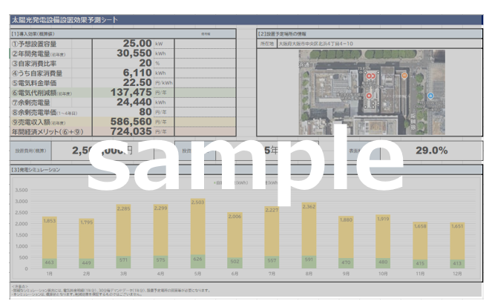The image size is (489, 307).
Task: Click the red markers on the map building
Action: (369, 76)
